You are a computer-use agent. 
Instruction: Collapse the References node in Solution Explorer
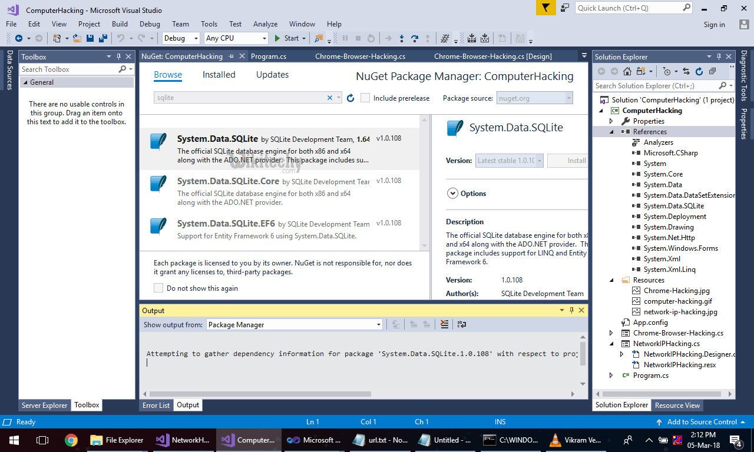(611, 132)
